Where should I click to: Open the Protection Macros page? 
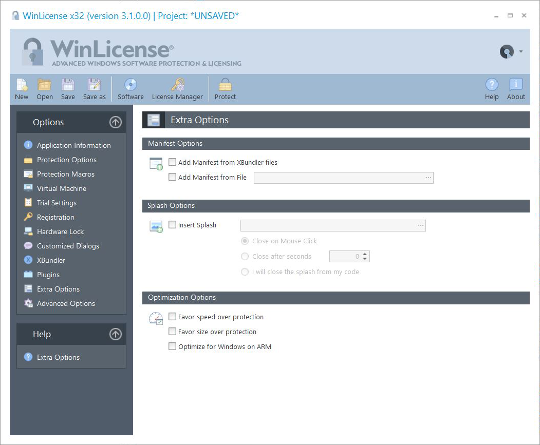65,174
